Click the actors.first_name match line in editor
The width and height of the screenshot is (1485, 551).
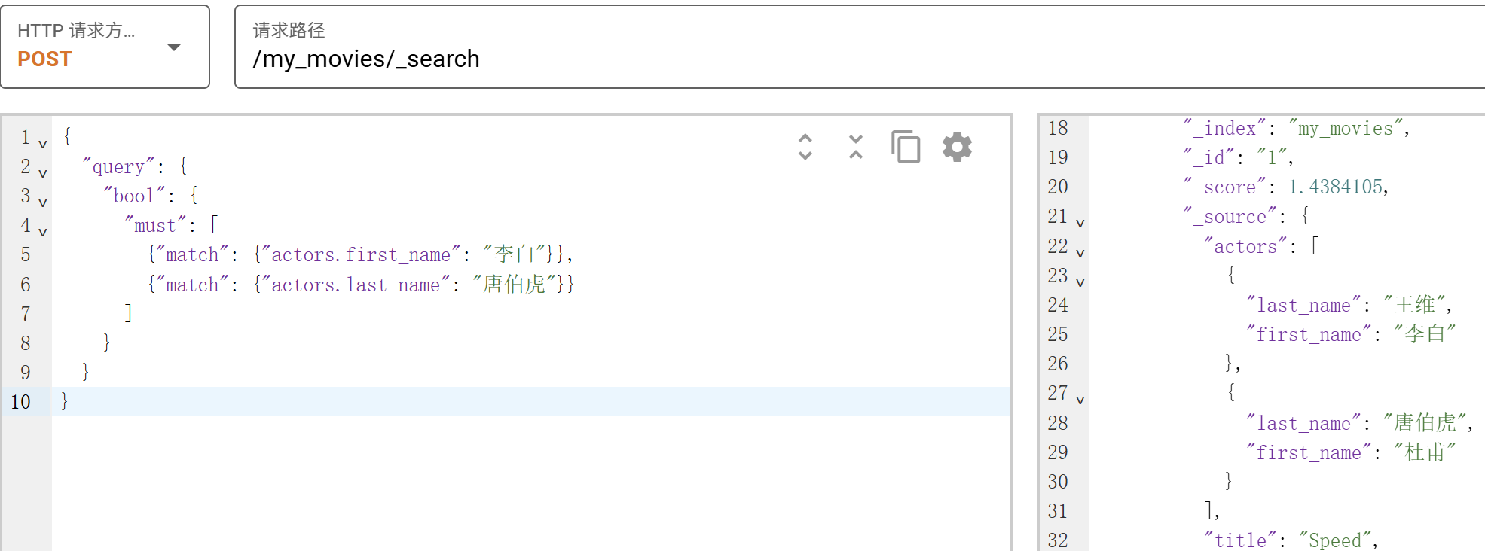pyautogui.click(x=360, y=254)
